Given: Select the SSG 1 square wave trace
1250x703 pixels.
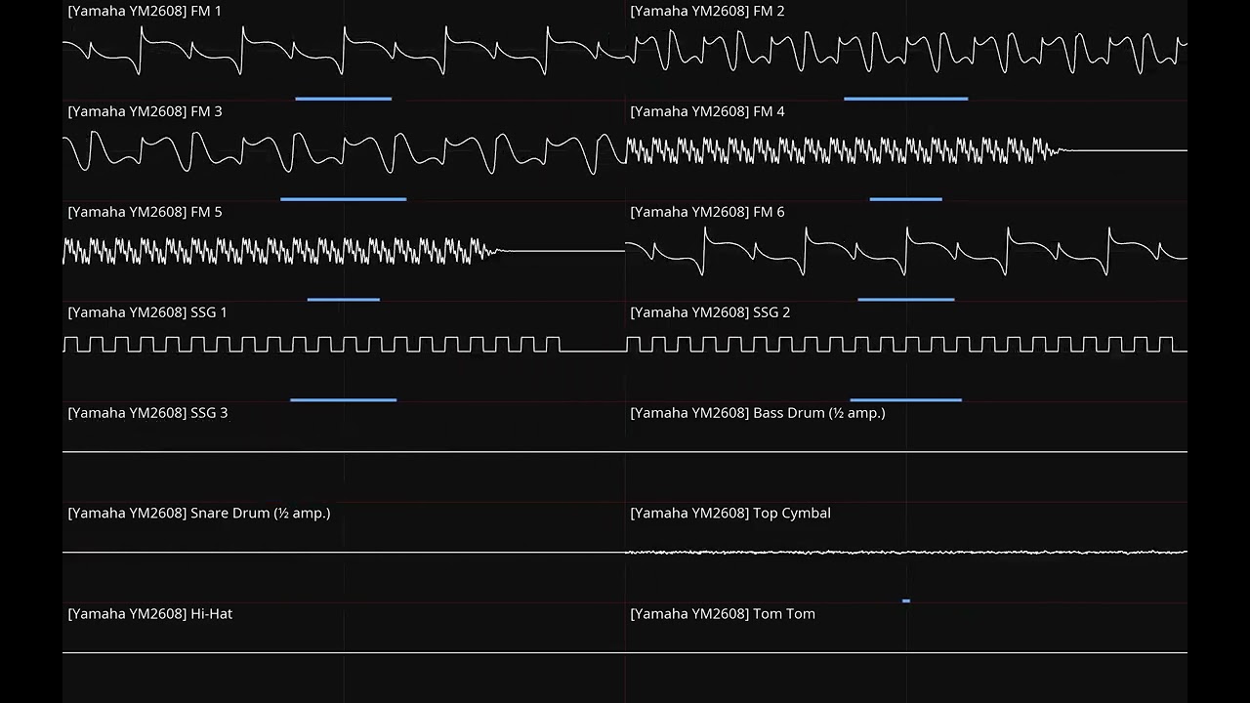Looking at the screenshot, I should [x=344, y=345].
